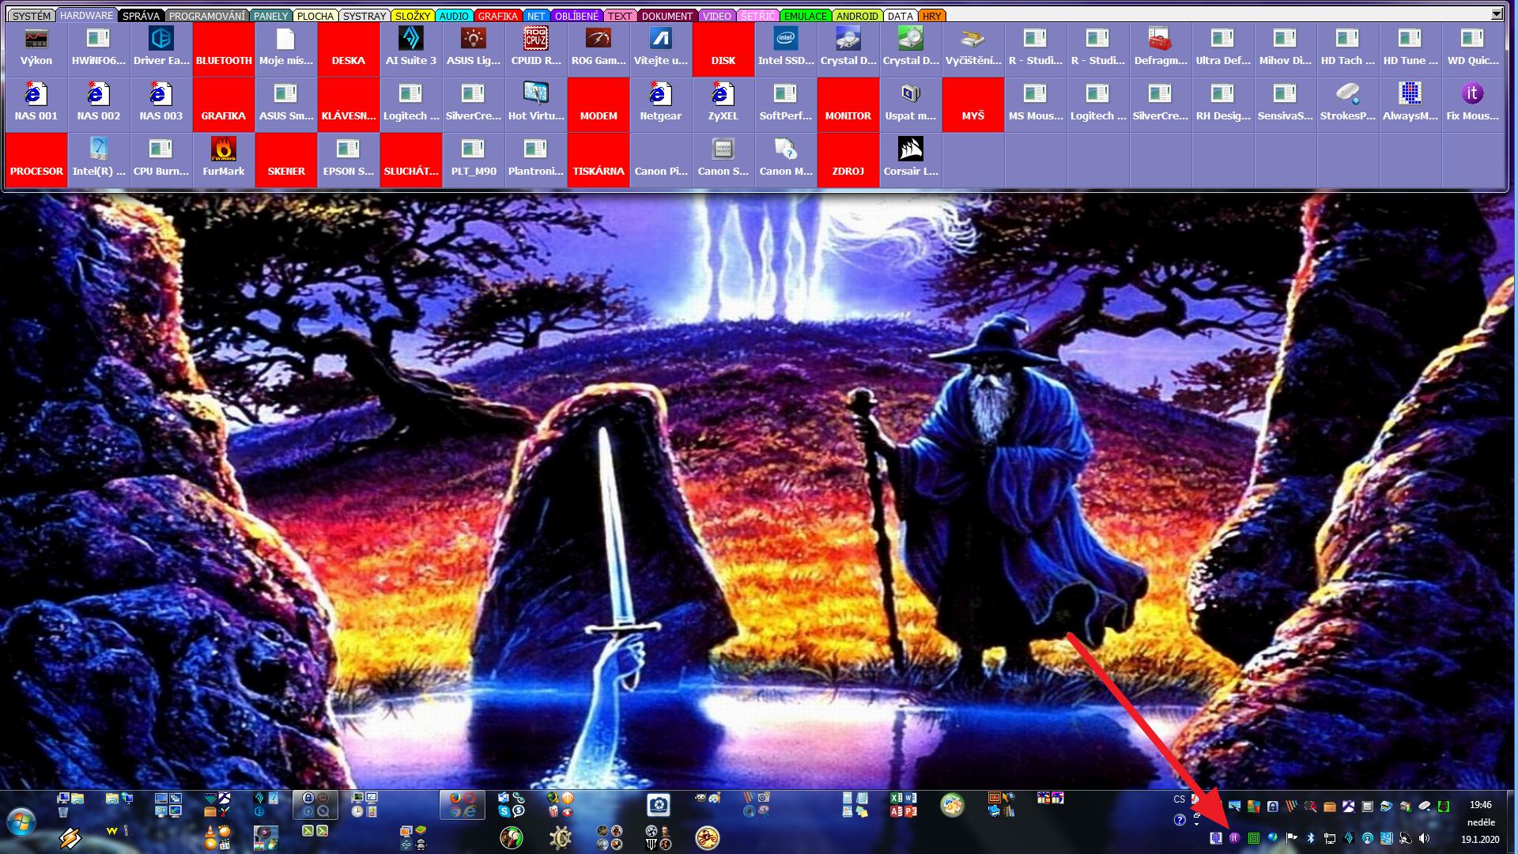Image resolution: width=1518 pixels, height=854 pixels.
Task: Launch the SoftPerf... shortcut
Action: click(786, 104)
